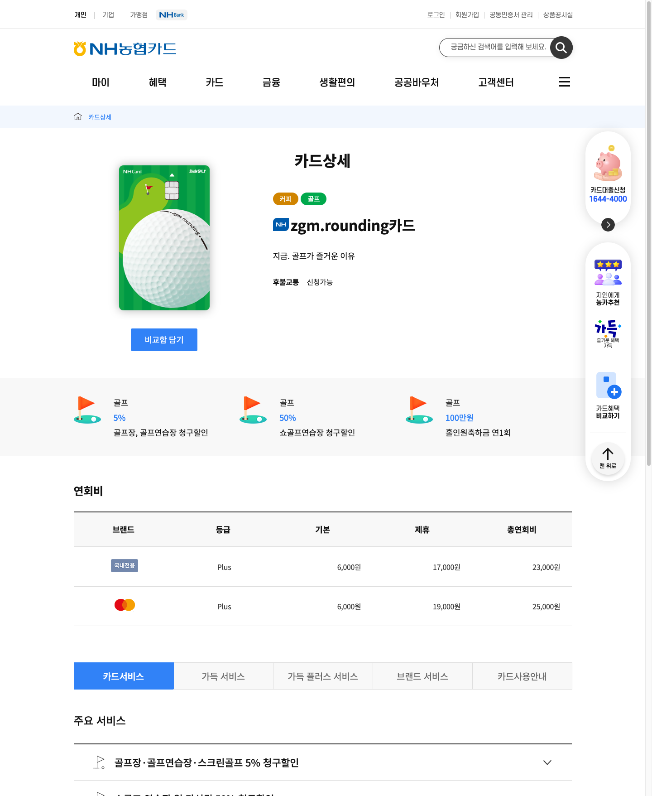Screen dimensions: 652x796
Task: Open the 상품공시실 link
Action: click(x=558, y=14)
